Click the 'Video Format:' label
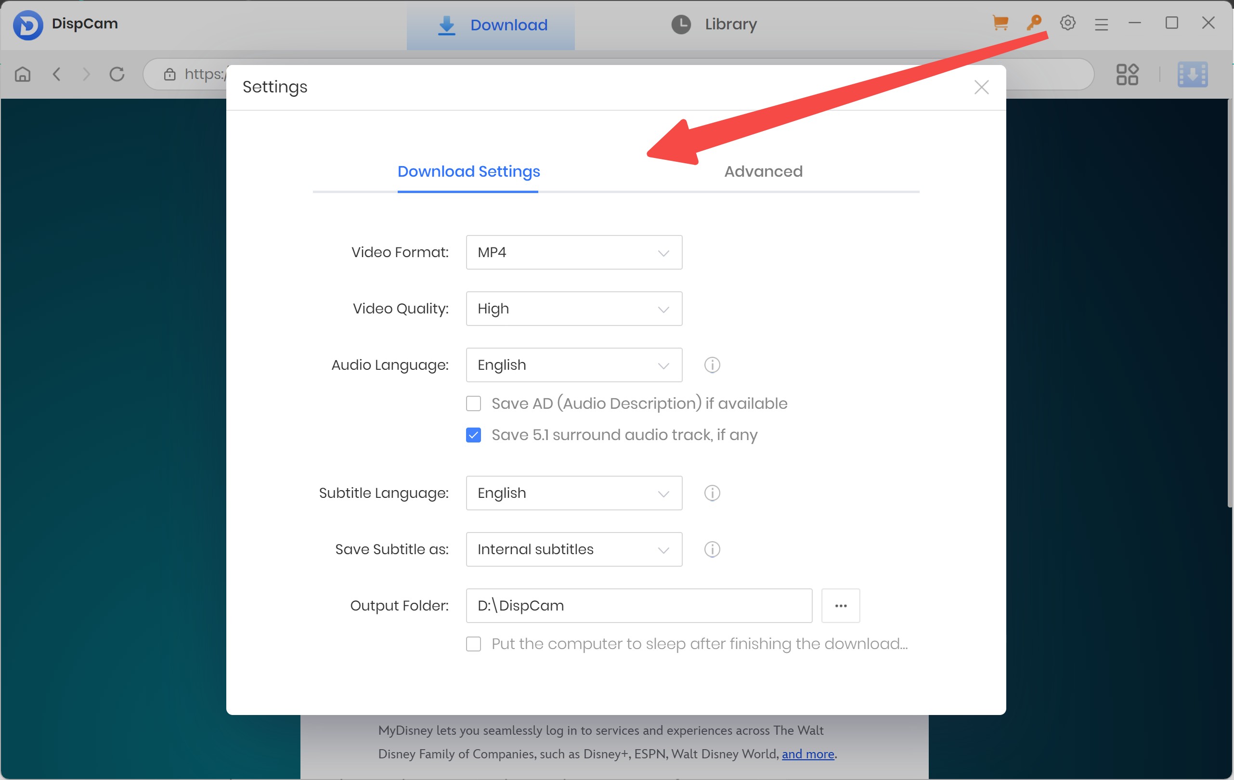 tap(400, 252)
